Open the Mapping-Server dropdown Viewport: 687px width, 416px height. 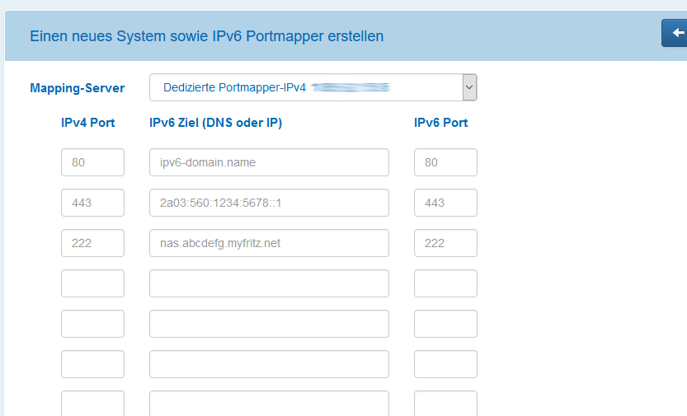[313, 87]
